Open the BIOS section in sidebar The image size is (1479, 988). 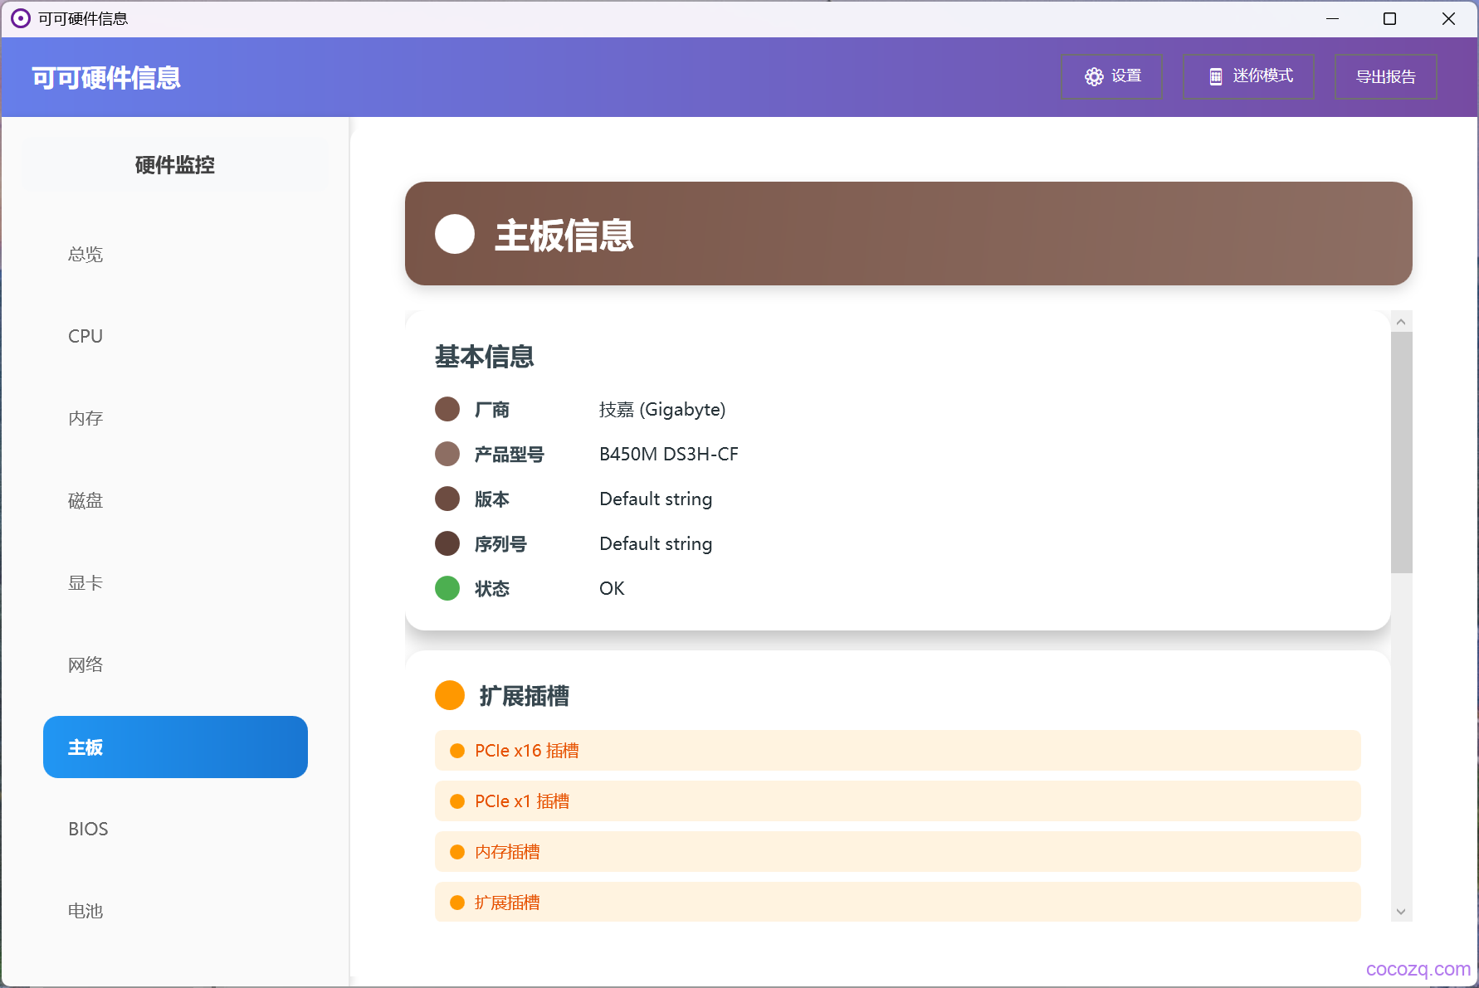(175, 830)
